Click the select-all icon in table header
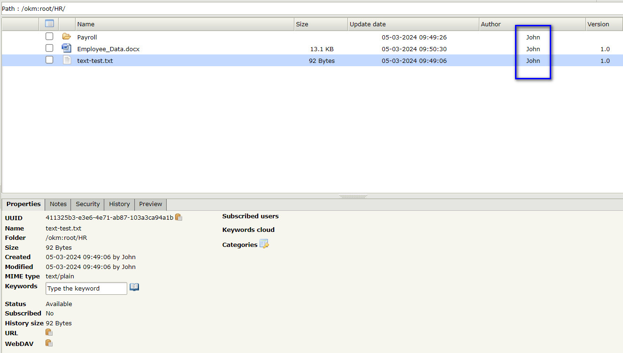 pos(49,24)
